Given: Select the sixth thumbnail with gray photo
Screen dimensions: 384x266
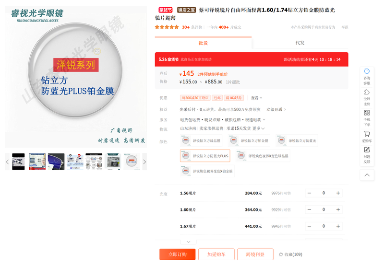Looking at the screenshot, I should [x=113, y=162].
